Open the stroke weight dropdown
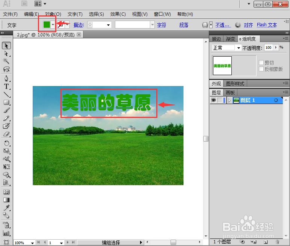Image resolution: width=290 pixels, height=246 pixels. [109, 25]
